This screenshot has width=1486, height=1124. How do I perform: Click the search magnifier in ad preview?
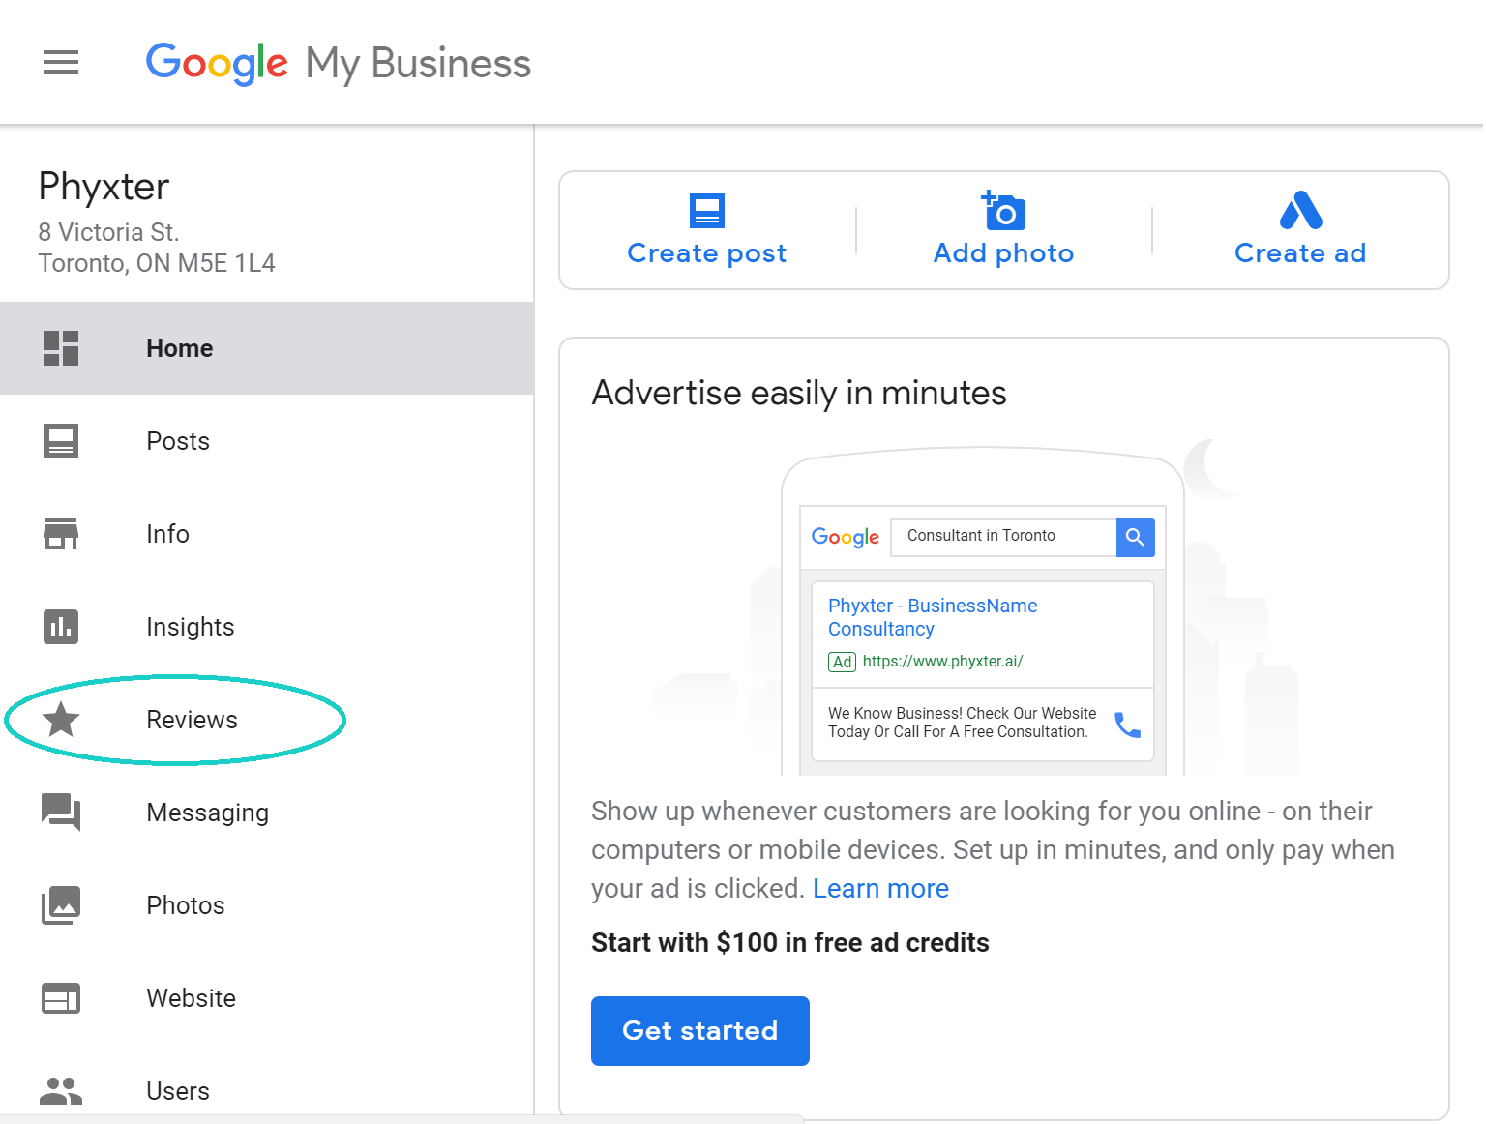(1135, 537)
